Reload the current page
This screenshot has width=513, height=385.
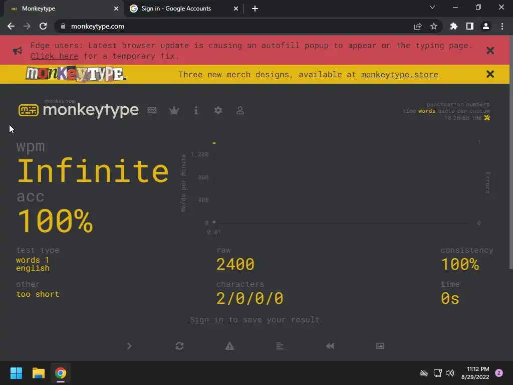coord(43,26)
